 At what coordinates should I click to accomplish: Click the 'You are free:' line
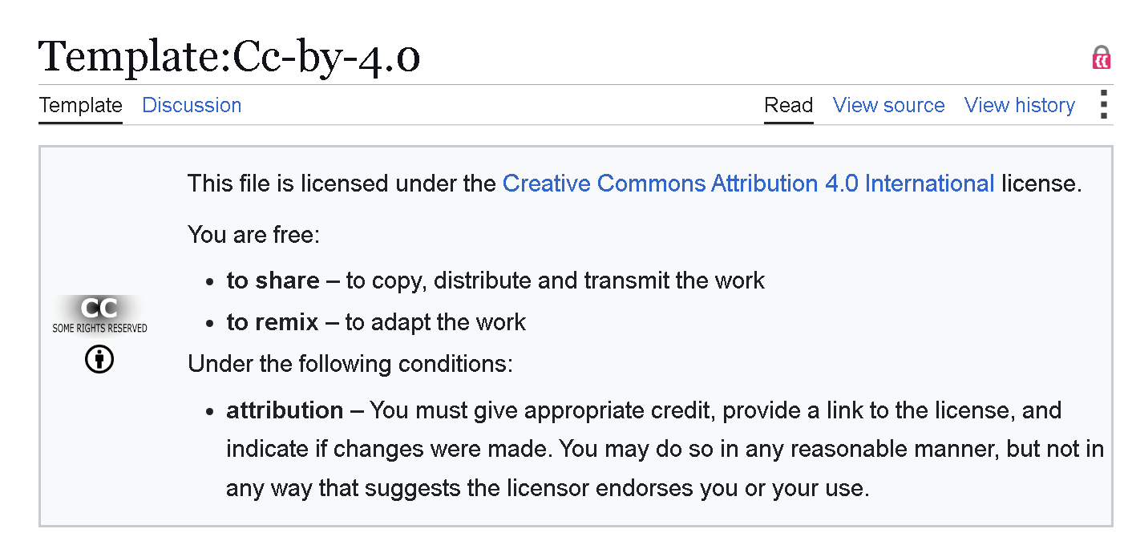(x=253, y=235)
